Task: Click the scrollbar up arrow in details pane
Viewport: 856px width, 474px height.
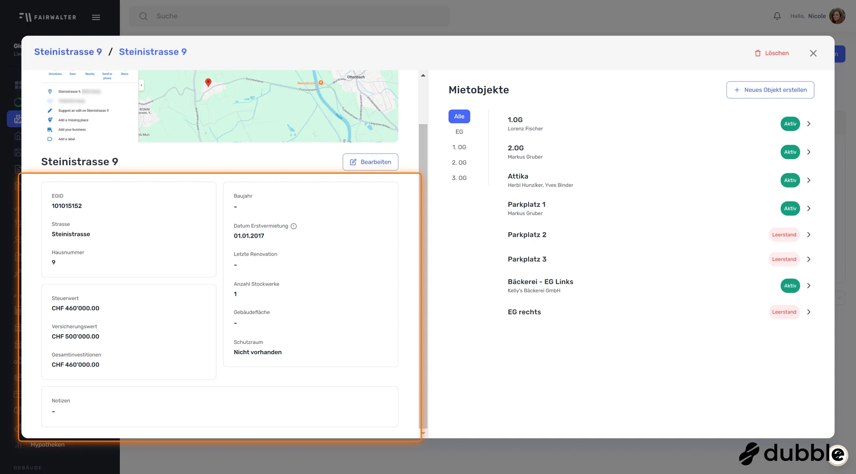Action: (x=423, y=76)
